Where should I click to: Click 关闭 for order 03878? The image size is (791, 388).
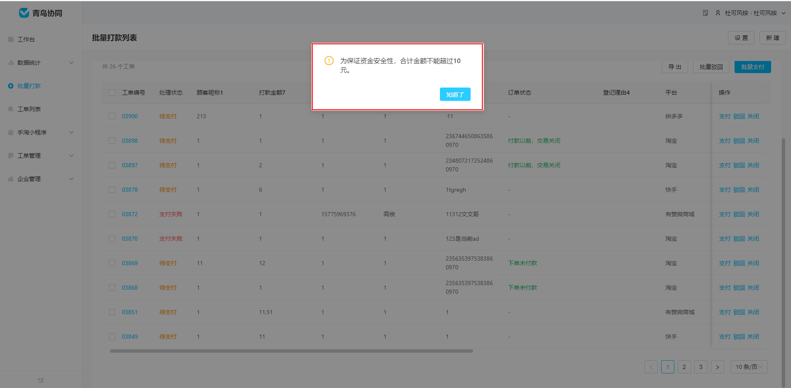(753, 190)
